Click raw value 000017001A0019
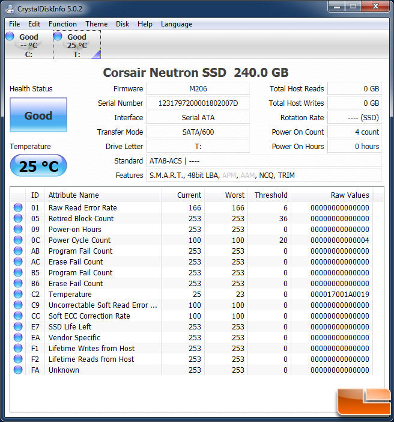This screenshot has height=422, width=394. tap(340, 295)
